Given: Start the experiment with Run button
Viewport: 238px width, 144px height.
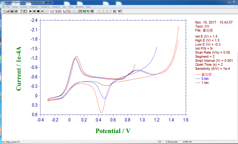Looking at the screenshot, I should pos(30,11).
